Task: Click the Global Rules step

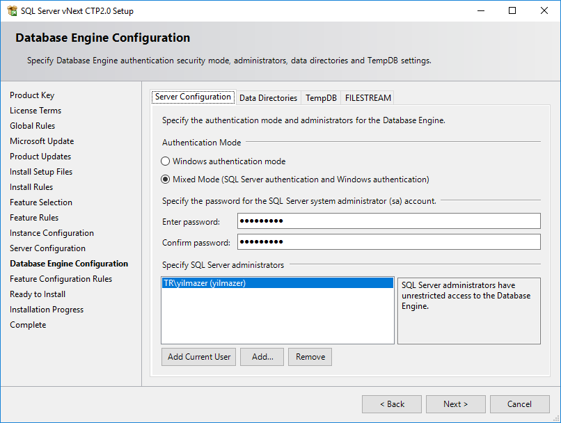Action: tap(32, 126)
